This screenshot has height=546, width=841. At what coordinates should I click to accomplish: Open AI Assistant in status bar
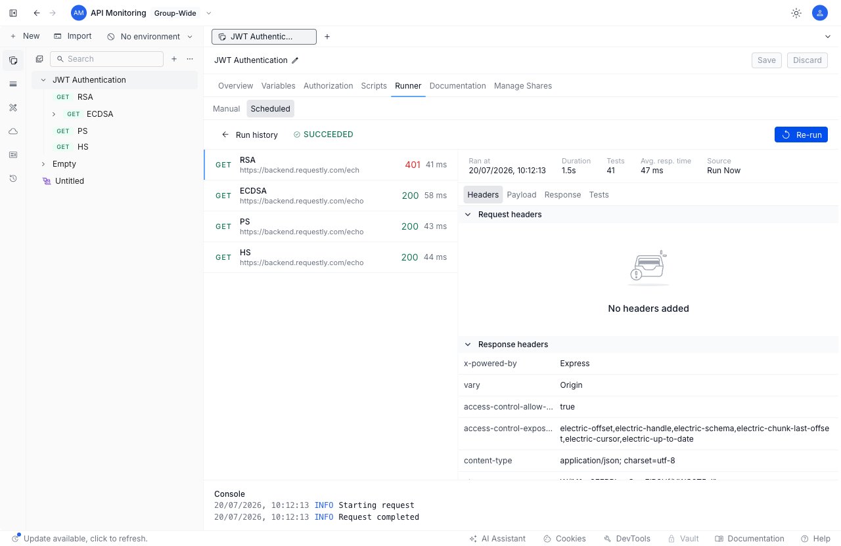point(497,539)
